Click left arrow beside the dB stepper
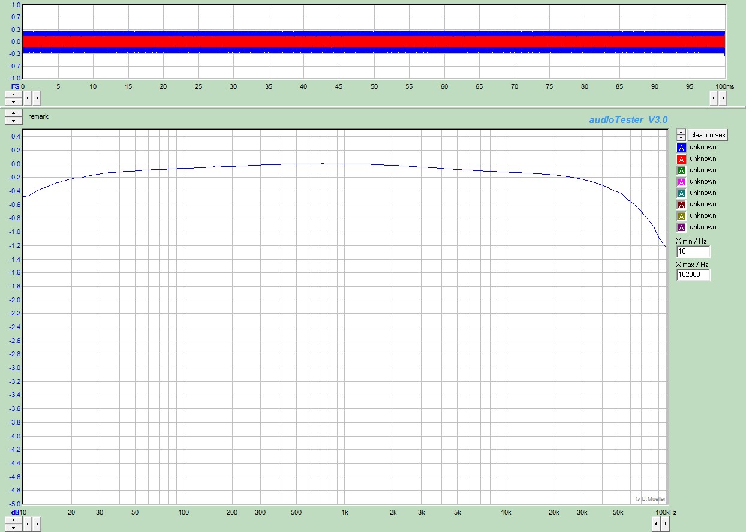Screen dimensions: 746x532 [x=28, y=524]
